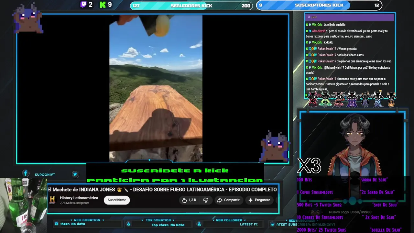Click the Suscriptores Kick progress bar
The height and width of the screenshot is (233, 414).
pos(319,5)
